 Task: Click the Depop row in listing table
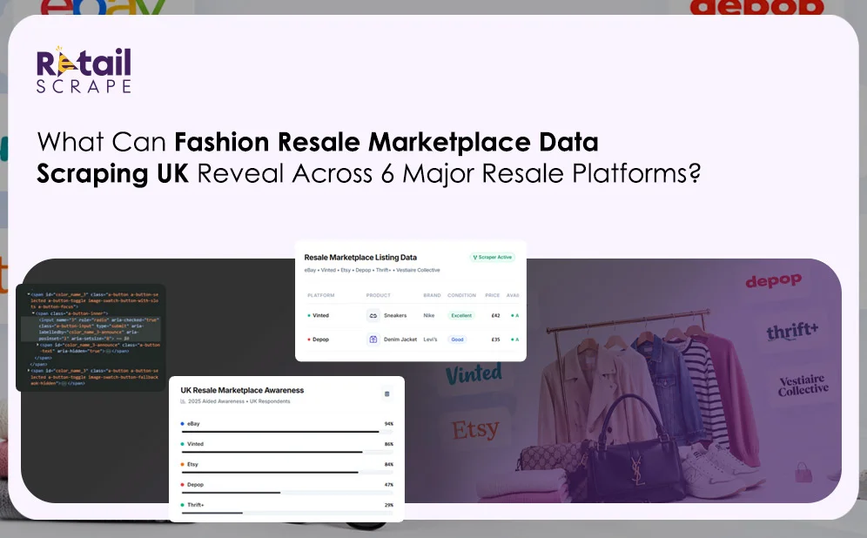(411, 340)
